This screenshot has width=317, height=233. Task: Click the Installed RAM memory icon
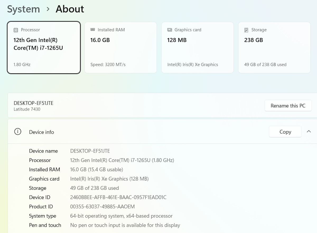[x=93, y=30]
